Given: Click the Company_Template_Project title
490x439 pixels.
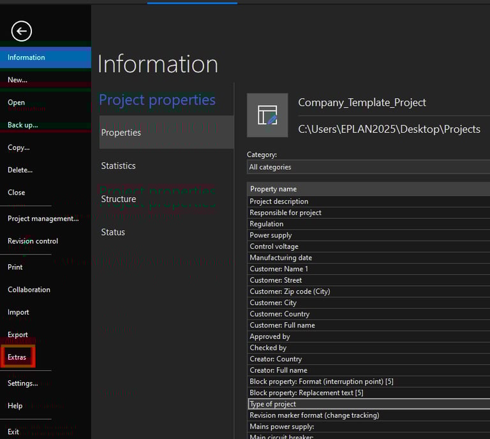Looking at the screenshot, I should [x=362, y=103].
